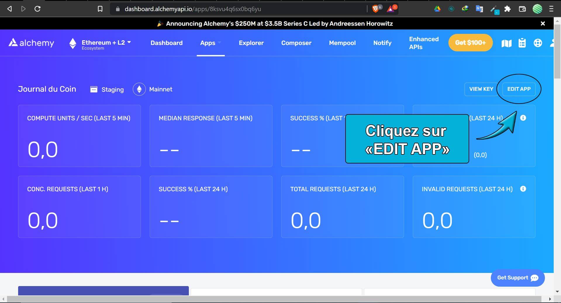Click the Staging environment label

113,90
